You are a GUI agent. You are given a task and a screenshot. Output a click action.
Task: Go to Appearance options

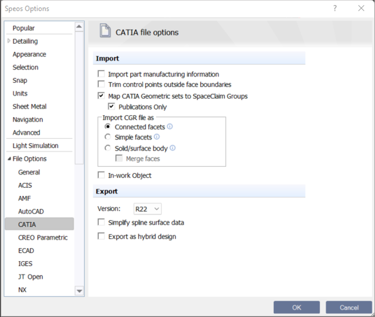tap(30, 54)
